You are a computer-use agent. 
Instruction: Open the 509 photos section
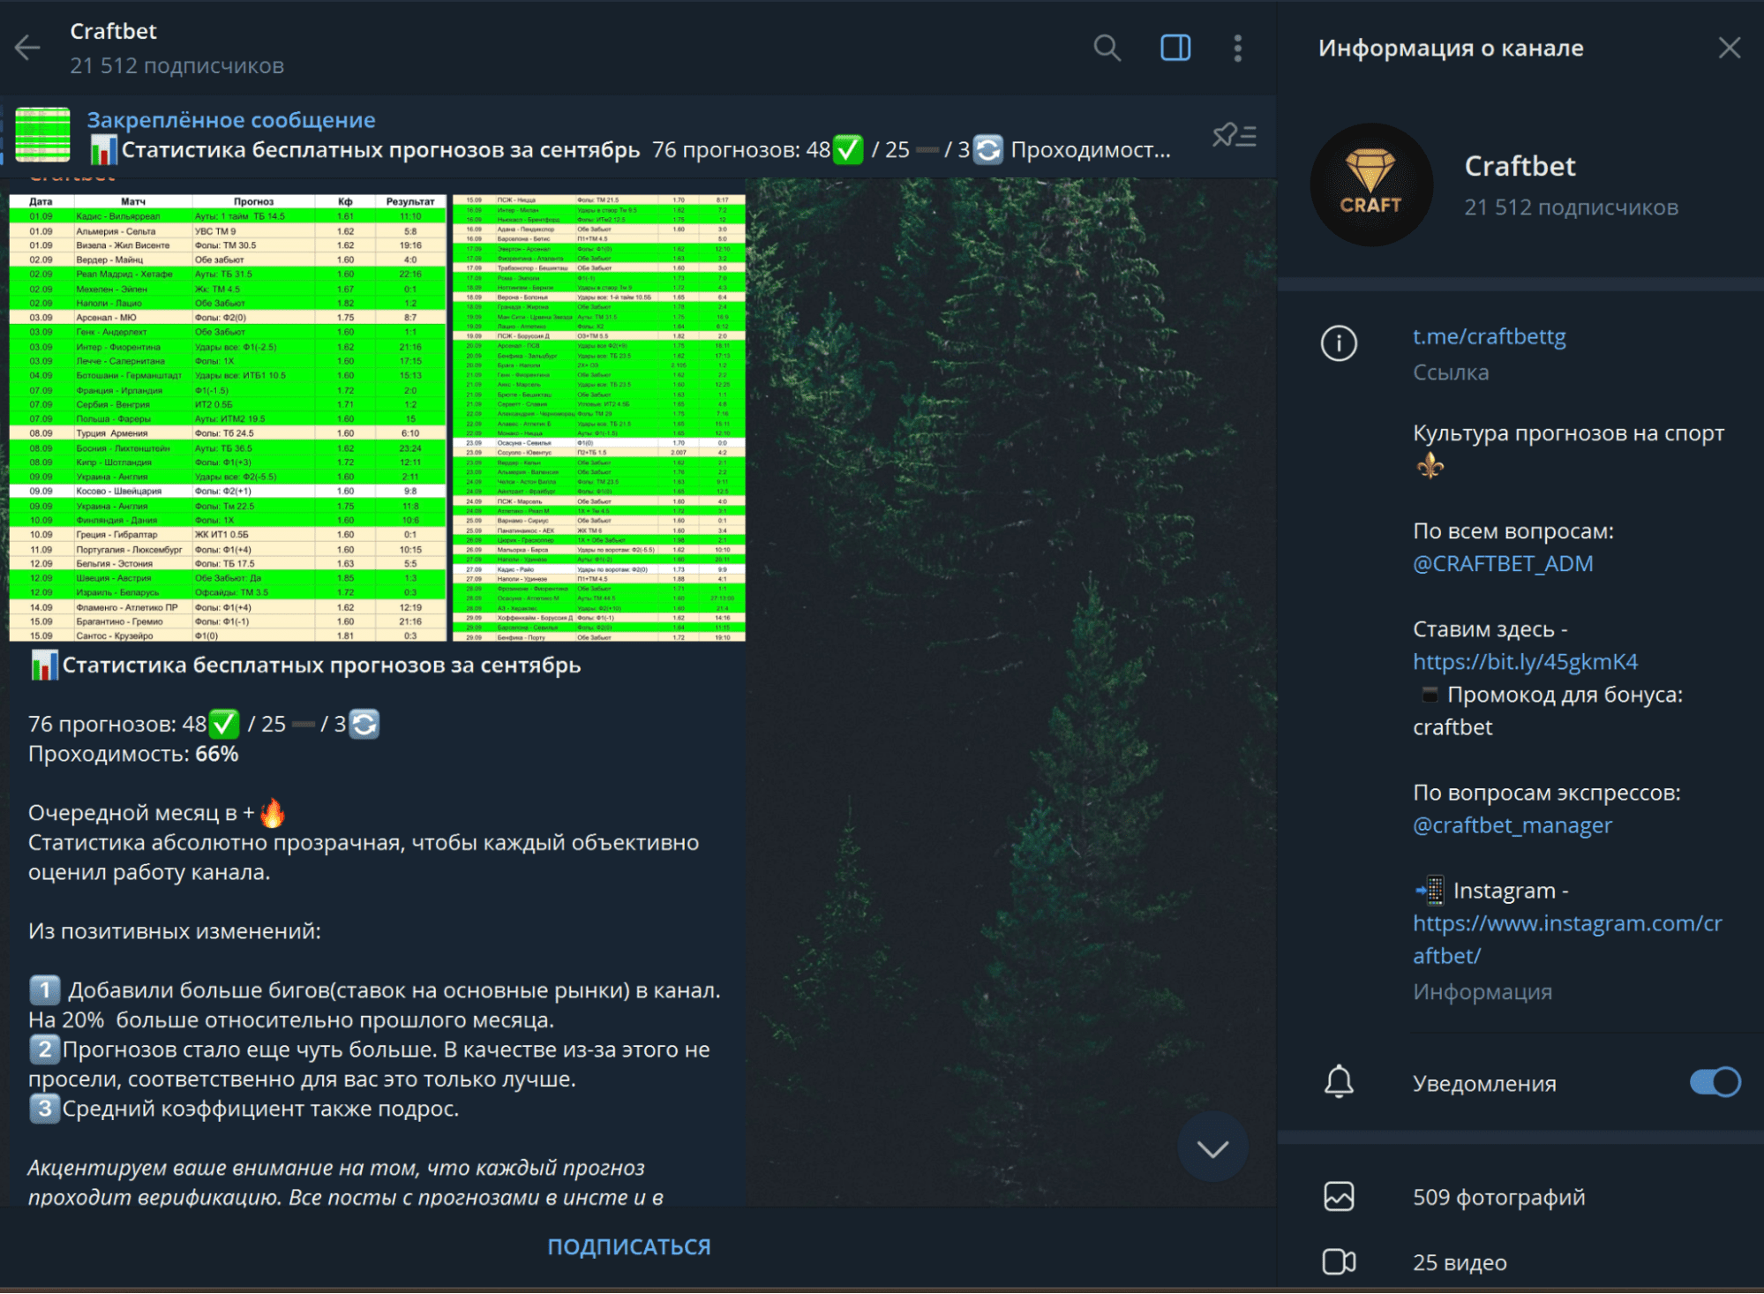pos(1498,1197)
